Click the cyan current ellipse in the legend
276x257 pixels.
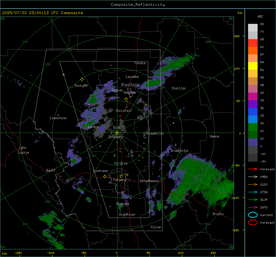tap(253, 215)
